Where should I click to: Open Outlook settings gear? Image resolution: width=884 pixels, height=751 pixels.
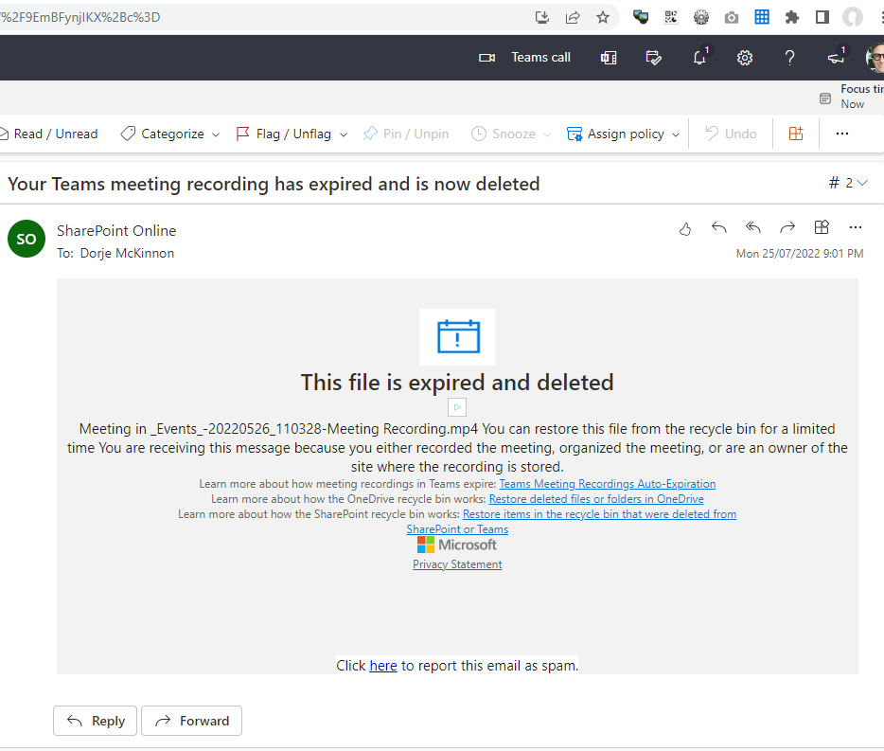pyautogui.click(x=745, y=58)
